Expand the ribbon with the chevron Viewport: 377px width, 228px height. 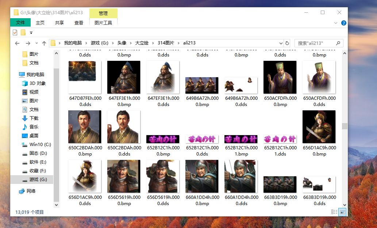coord(336,23)
